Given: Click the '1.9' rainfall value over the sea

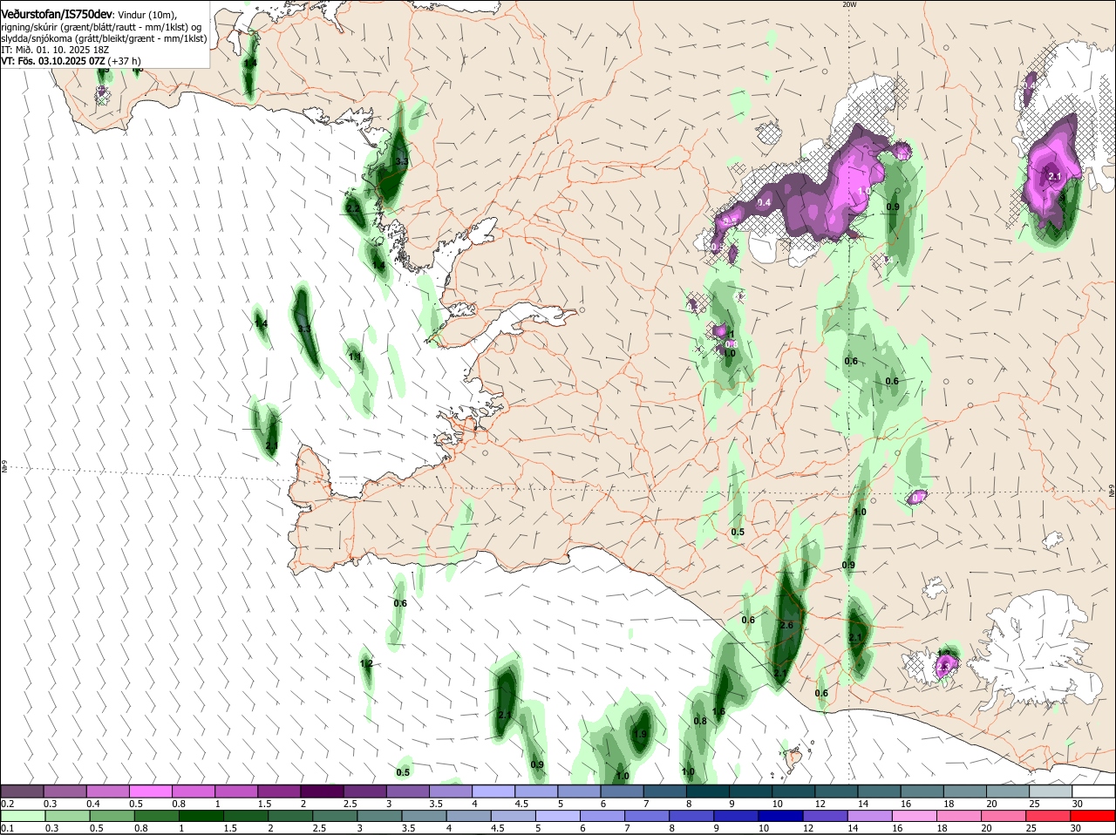Looking at the screenshot, I should pyautogui.click(x=641, y=735).
